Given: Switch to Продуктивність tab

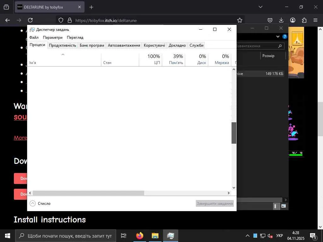Looking at the screenshot, I should (62, 45).
